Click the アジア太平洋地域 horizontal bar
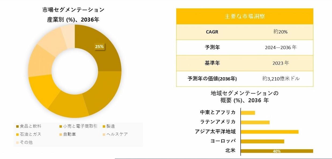Viewport: 332px width, 159px height. click(x=270, y=132)
